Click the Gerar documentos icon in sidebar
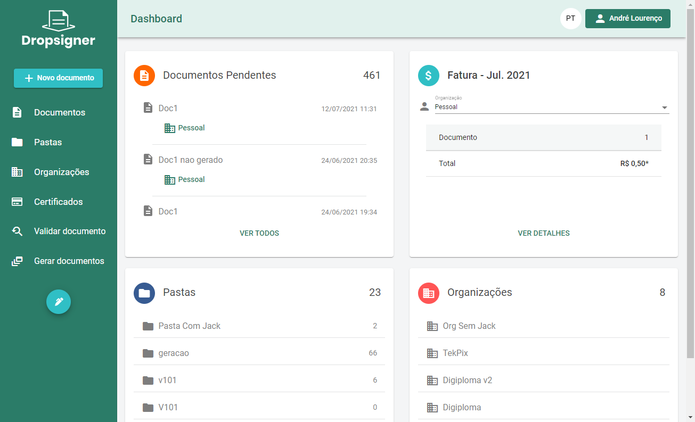The image size is (695, 422). click(17, 261)
